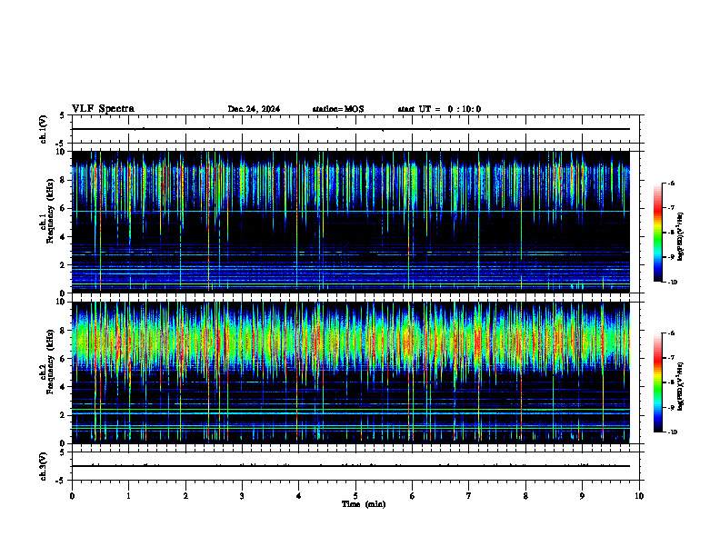
Task: Click time axis tick label "1"
Action: [x=129, y=496]
